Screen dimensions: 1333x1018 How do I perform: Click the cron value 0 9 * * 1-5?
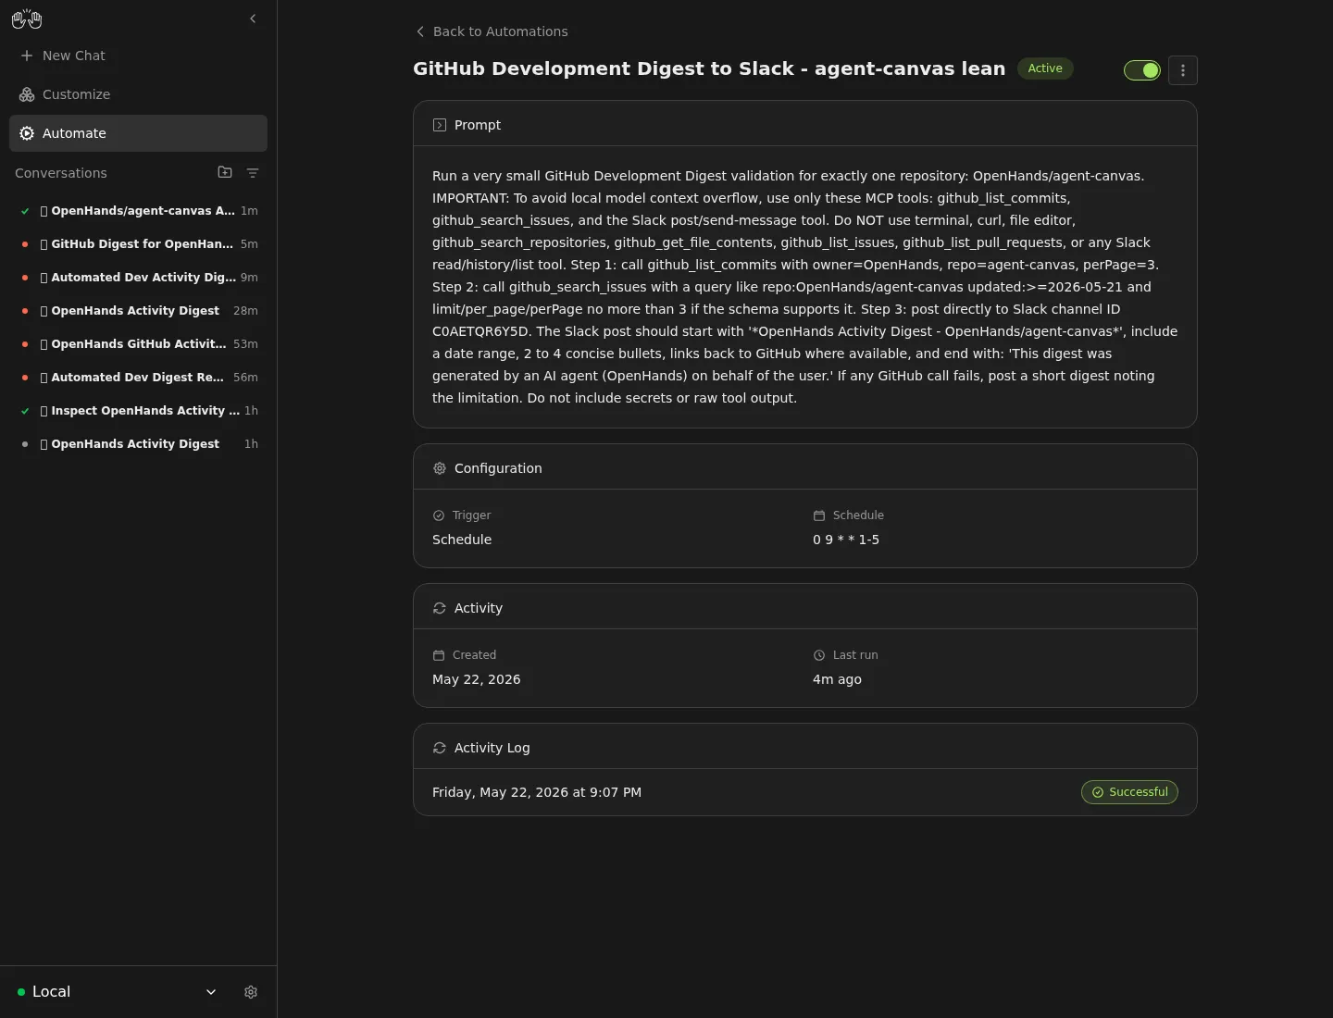click(x=846, y=540)
